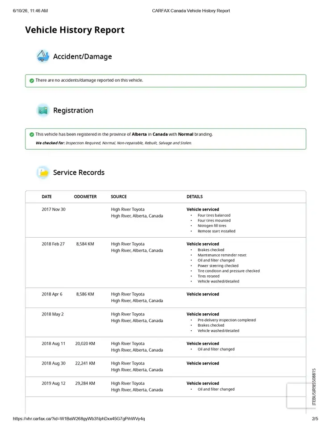Click the Registration map icon

43,110
